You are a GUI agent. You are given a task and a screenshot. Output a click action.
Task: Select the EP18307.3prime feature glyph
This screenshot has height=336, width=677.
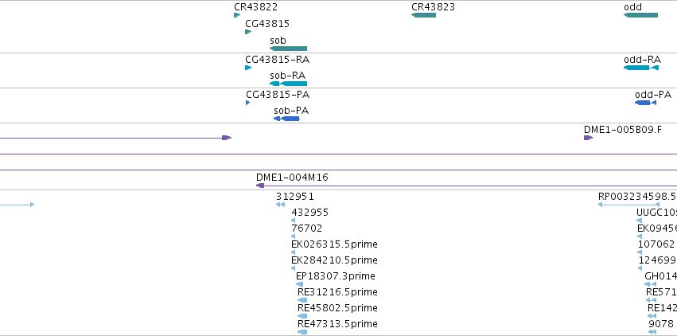(x=300, y=284)
